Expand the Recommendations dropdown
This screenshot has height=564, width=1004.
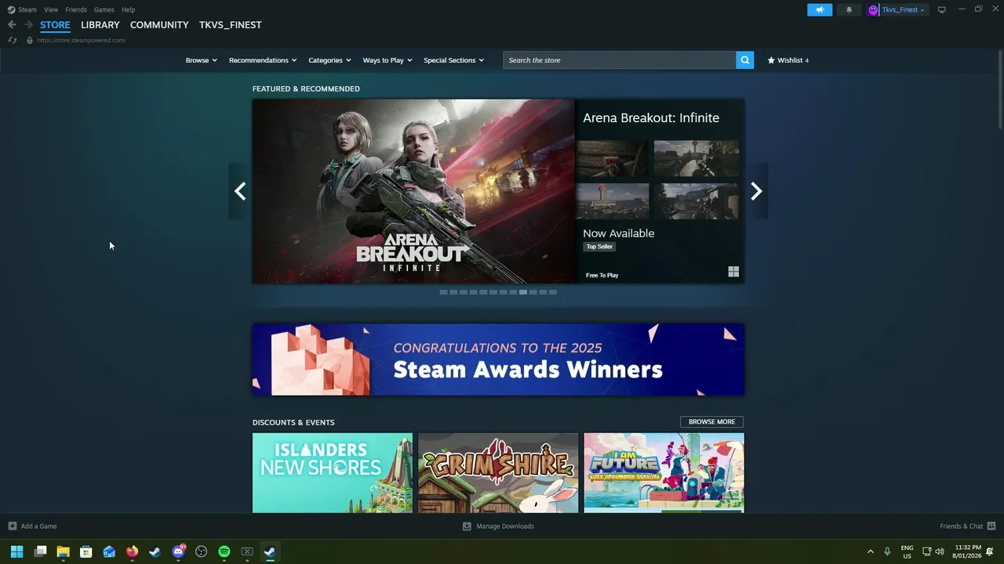point(263,60)
